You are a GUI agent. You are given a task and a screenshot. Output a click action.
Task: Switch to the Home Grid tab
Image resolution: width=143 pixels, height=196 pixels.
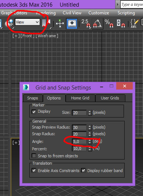[x=80, y=98]
